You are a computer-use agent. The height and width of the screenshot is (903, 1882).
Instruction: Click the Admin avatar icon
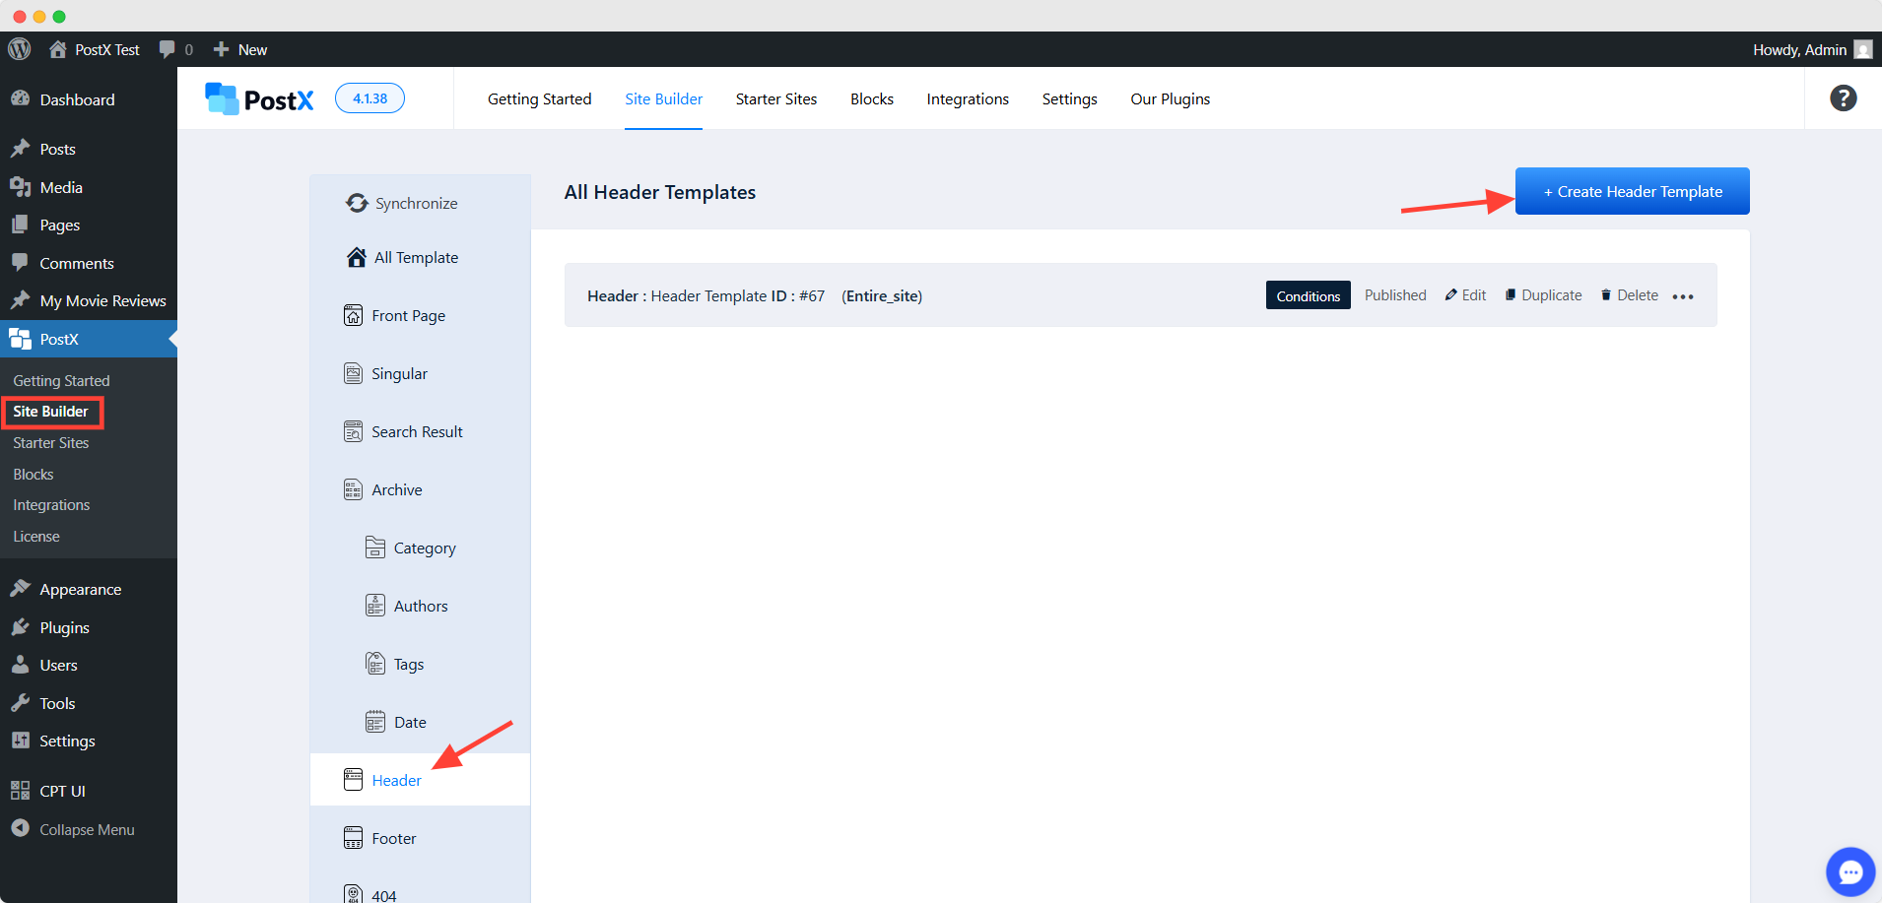[x=1862, y=49]
